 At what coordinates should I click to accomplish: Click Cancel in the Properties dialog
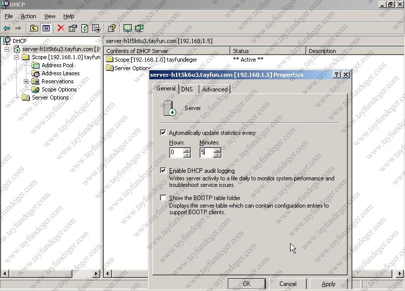pyautogui.click(x=288, y=284)
